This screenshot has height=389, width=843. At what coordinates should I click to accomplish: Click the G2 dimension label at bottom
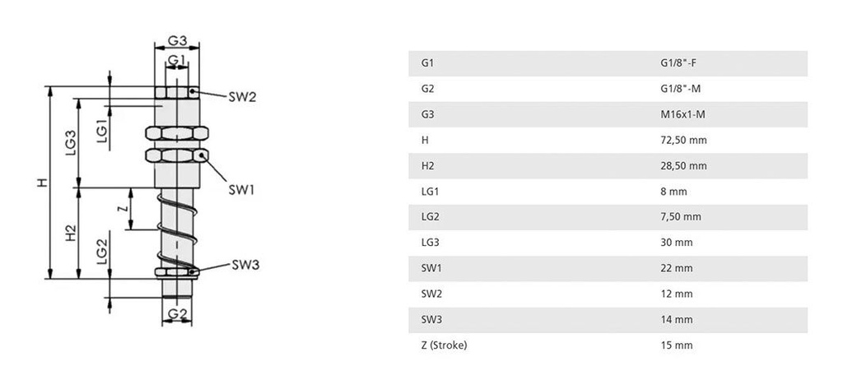pos(177,314)
